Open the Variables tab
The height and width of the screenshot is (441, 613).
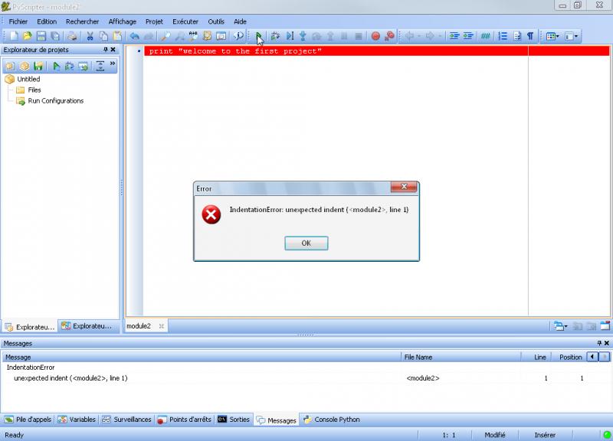click(x=77, y=420)
